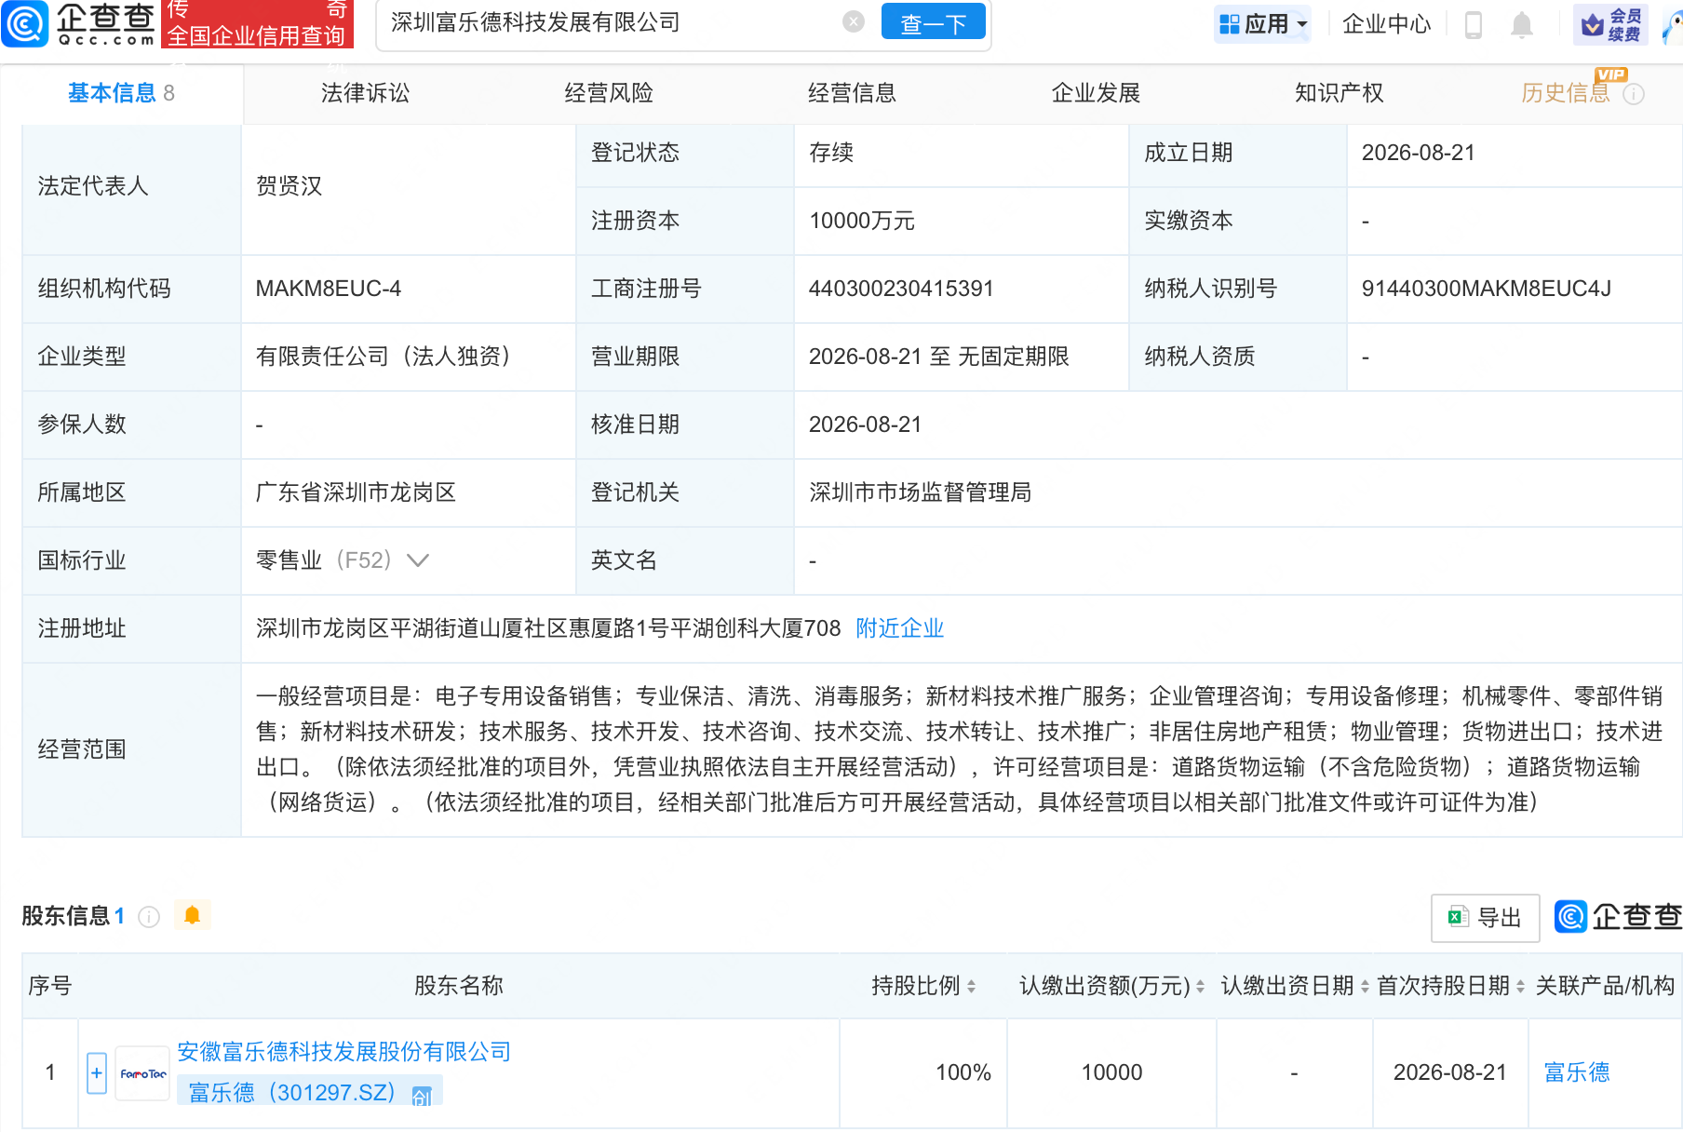Click stock tag 富乐德 (301297.SZ)
The height and width of the screenshot is (1132, 1683).
tap(309, 1092)
